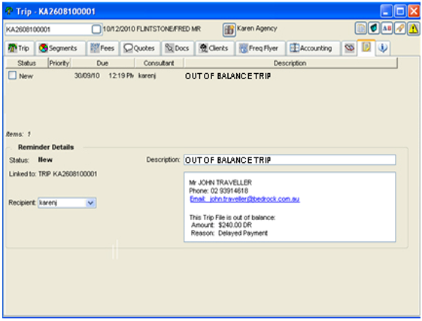
Task: Toggle checkbox beside trip number field
Action: coord(96,29)
